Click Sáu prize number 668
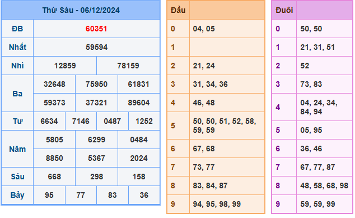355x218 pixels. tap(54, 177)
